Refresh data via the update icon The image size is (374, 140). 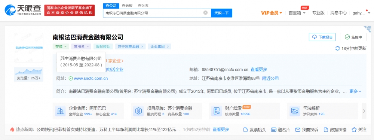click(337, 49)
